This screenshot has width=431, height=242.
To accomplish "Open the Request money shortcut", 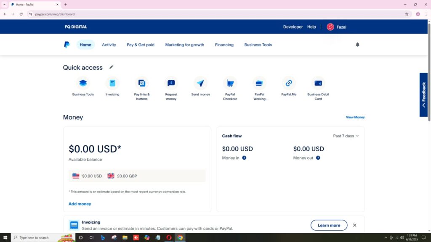I will pos(171,83).
